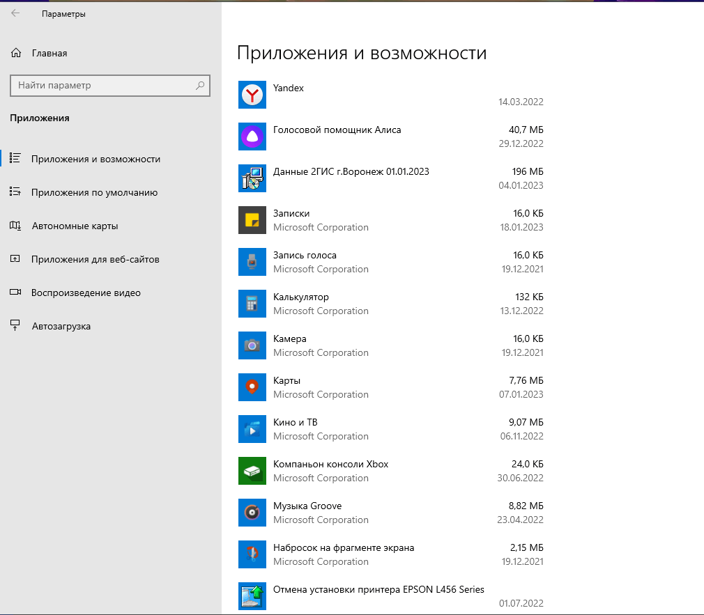The height and width of the screenshot is (615, 704).
Task: Click the map icon beside Автономные карты
Action: pos(15,225)
